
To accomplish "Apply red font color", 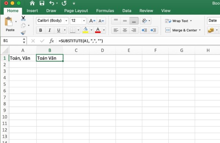I will tap(98, 30).
